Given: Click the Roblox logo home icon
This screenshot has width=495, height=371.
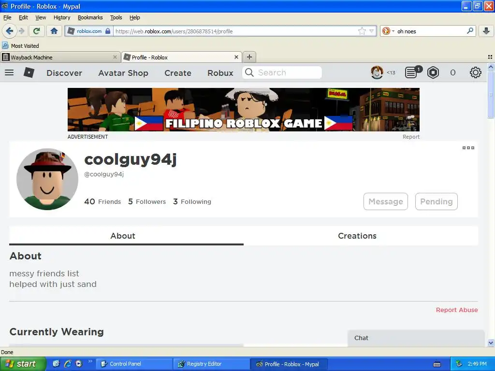Looking at the screenshot, I should (x=29, y=72).
